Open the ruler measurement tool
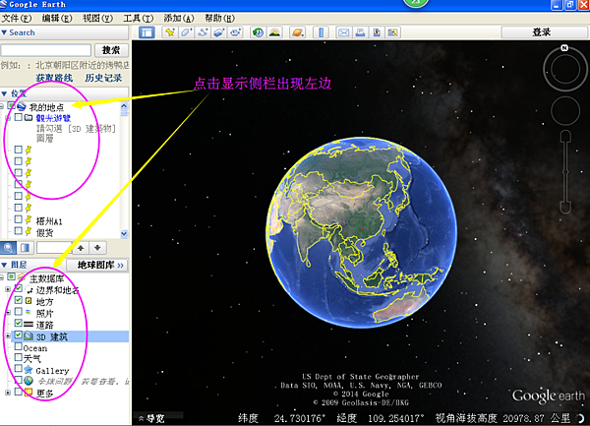The image size is (590, 426). coord(321,32)
